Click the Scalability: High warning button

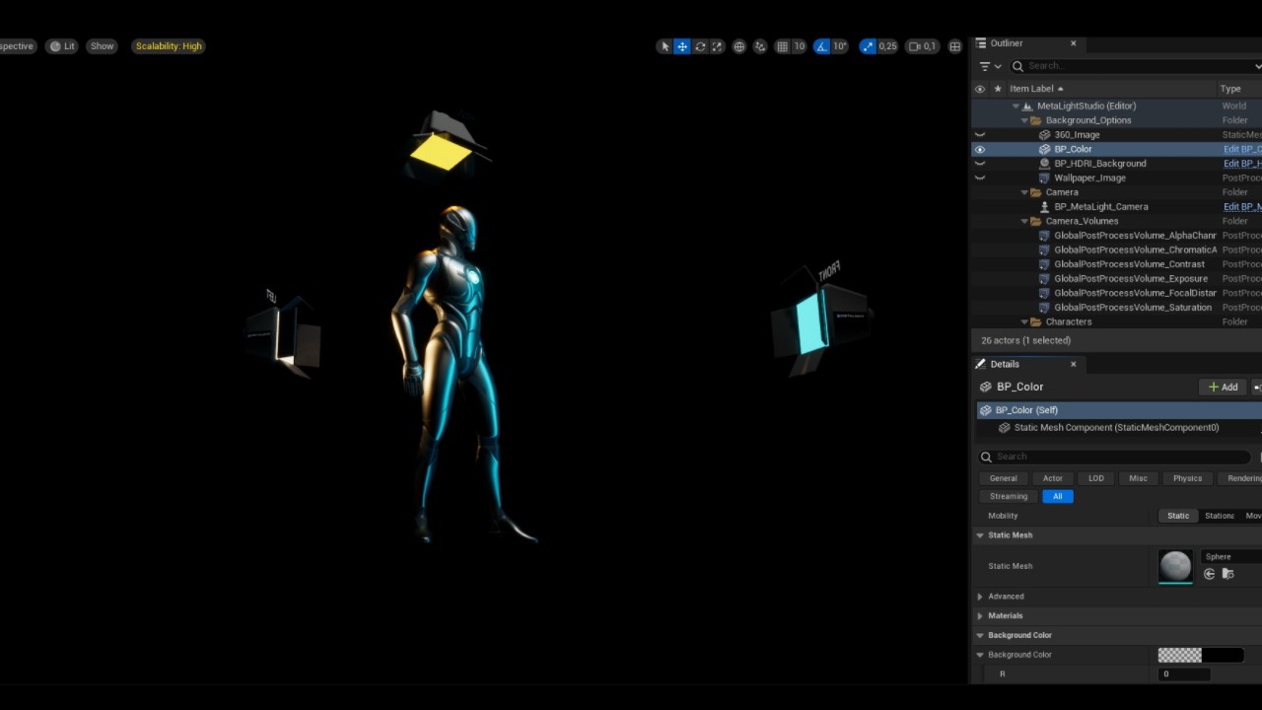pos(169,46)
